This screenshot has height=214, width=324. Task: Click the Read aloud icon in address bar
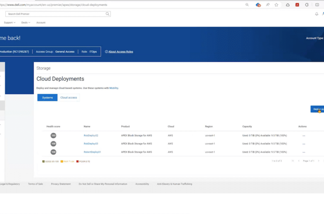pyautogui.click(x=268, y=5)
